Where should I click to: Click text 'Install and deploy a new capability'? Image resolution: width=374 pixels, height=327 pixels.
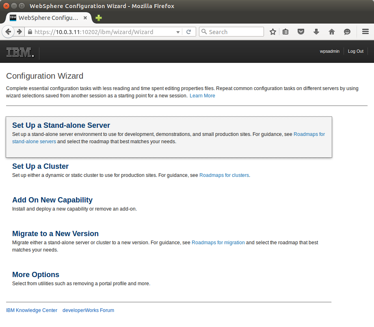[50, 209]
